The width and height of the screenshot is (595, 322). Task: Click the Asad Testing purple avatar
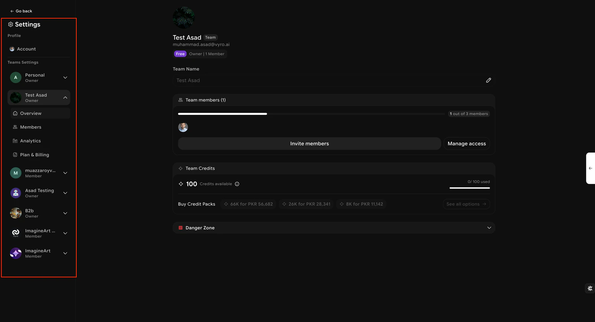pos(15,193)
